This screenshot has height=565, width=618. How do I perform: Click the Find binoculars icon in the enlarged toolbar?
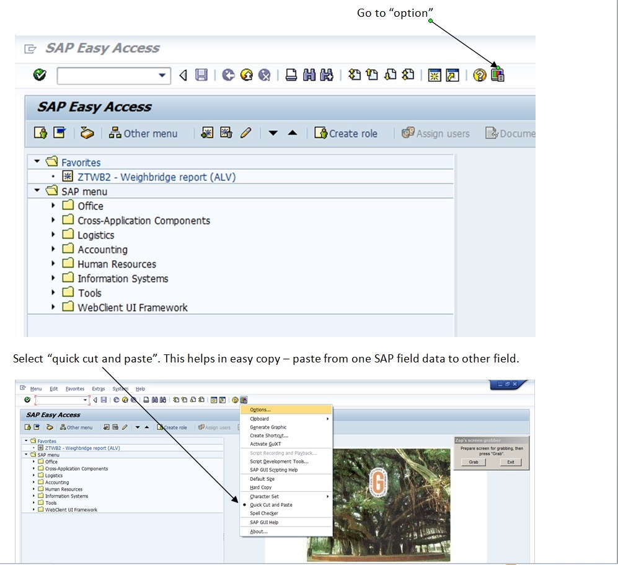[x=309, y=75]
